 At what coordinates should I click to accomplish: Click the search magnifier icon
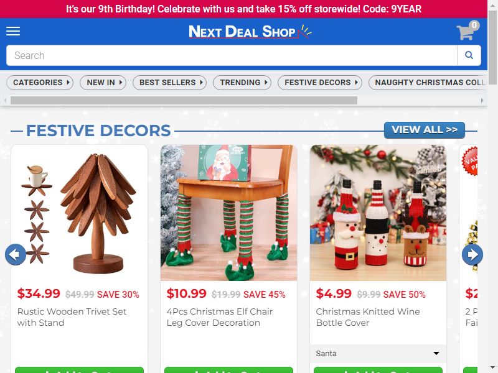click(x=469, y=55)
